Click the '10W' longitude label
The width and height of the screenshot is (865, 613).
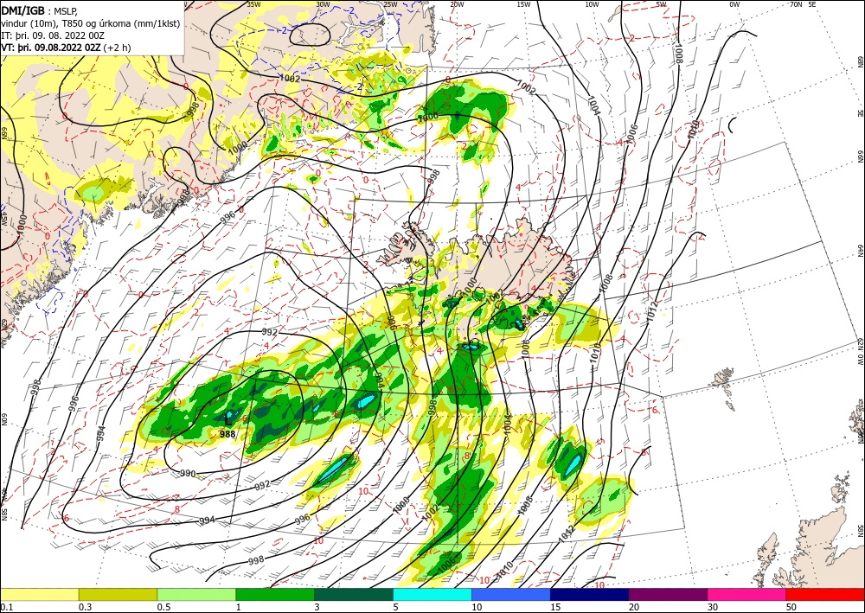point(592,4)
